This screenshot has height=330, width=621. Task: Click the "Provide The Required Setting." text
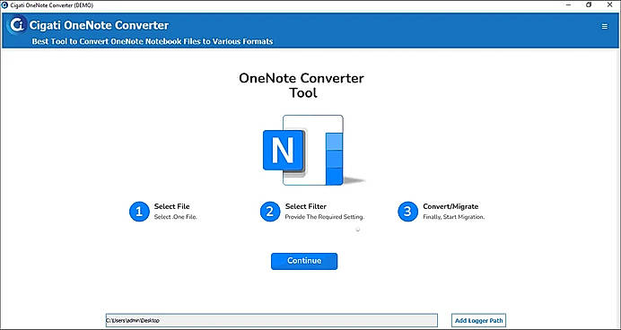point(325,217)
